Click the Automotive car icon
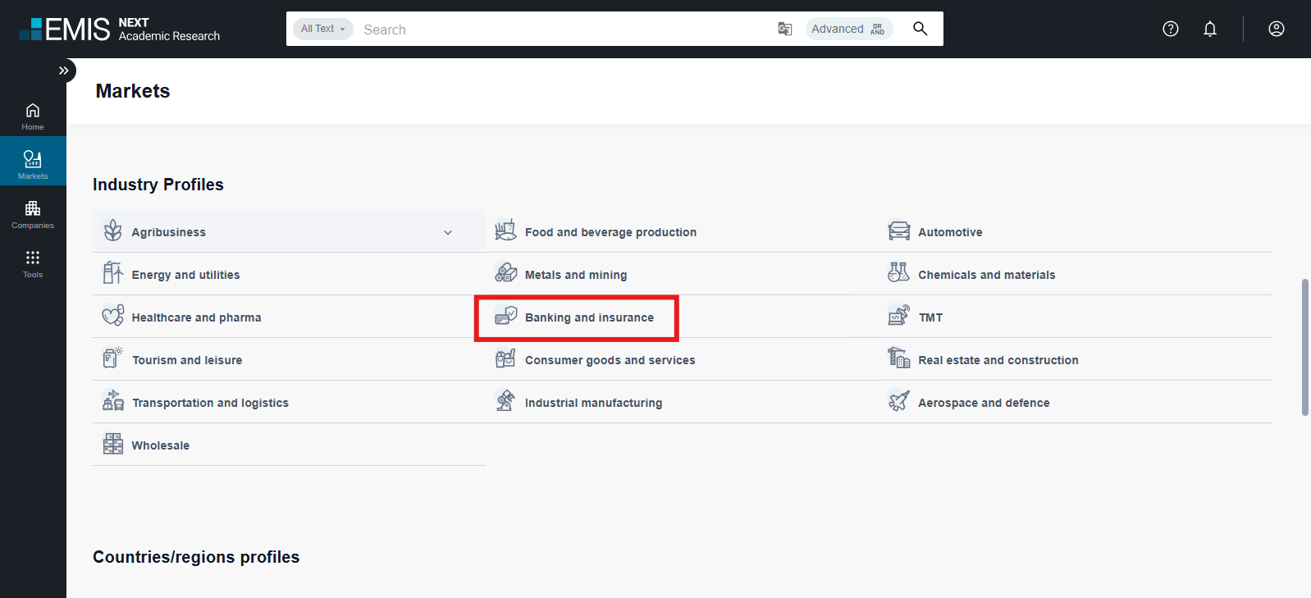 pos(899,231)
